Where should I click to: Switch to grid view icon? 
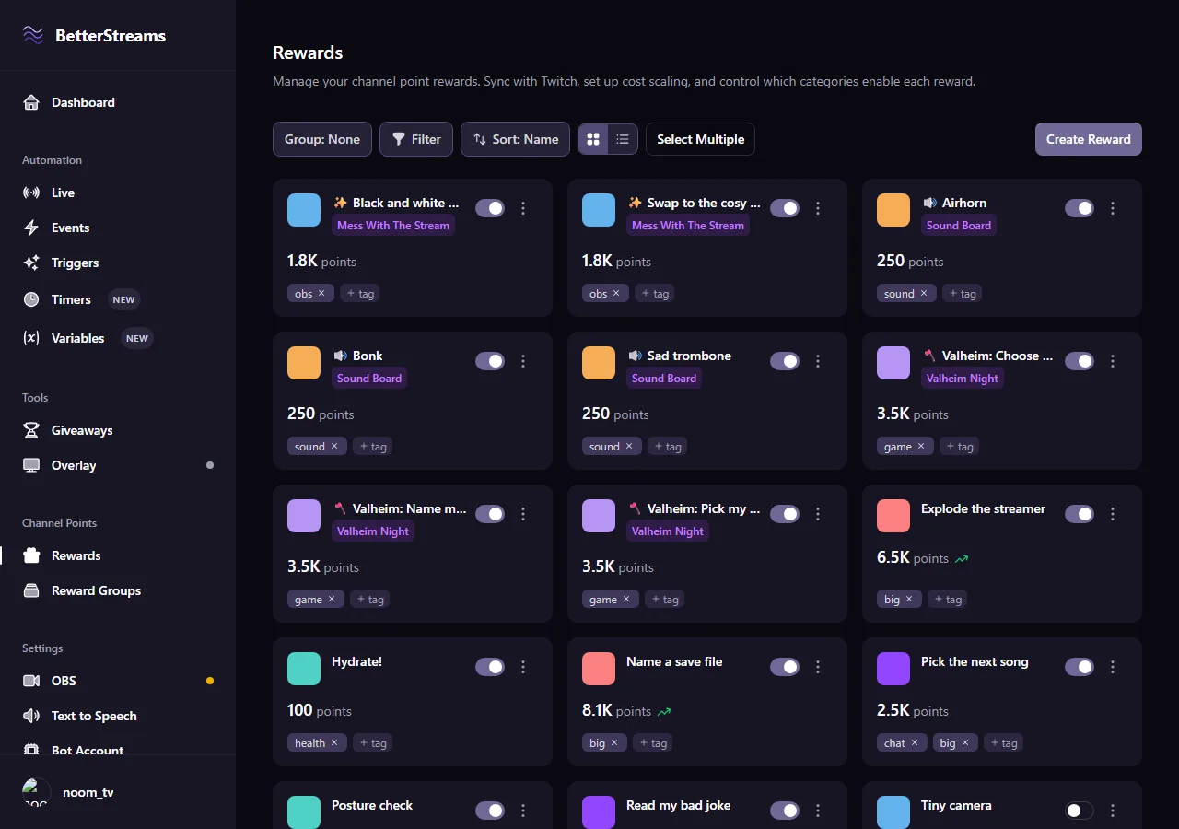[593, 139]
